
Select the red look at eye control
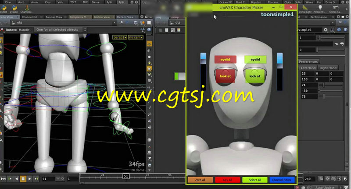226,76
